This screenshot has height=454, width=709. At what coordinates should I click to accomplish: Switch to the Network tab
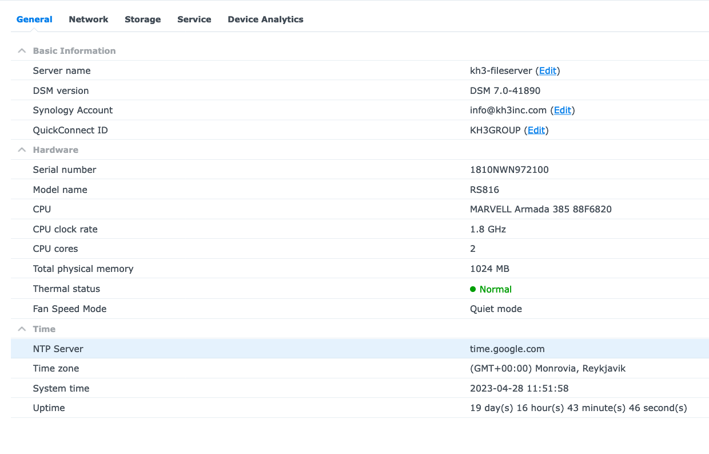pos(89,19)
